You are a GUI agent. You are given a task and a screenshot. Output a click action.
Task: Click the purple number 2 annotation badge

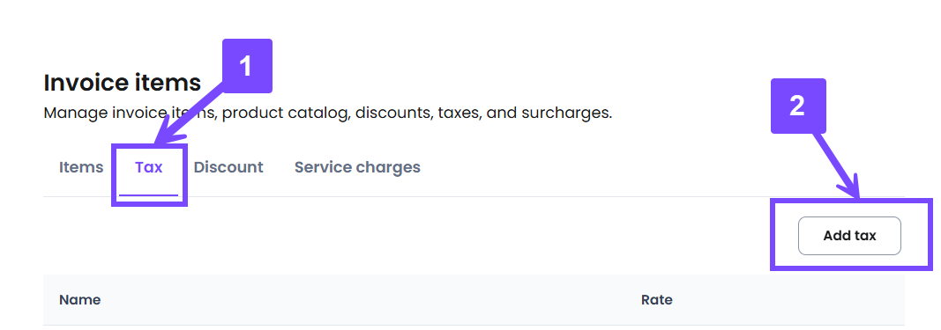(798, 106)
